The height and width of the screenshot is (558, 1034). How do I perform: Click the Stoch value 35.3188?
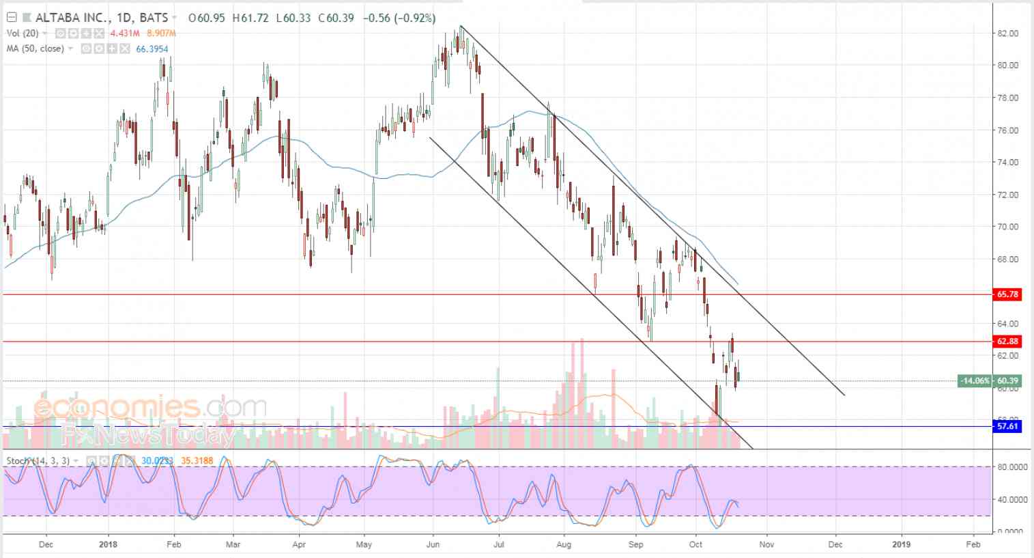coord(197,461)
